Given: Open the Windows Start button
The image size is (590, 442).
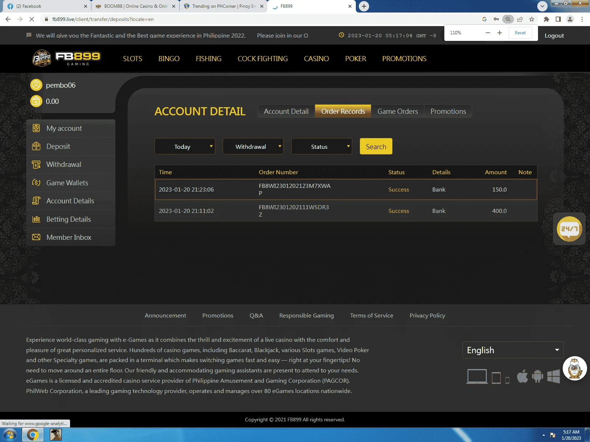Looking at the screenshot, I should tap(10, 435).
